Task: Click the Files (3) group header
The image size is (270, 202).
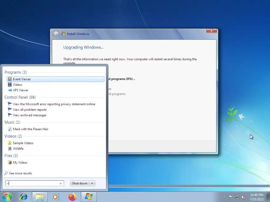Action: tap(11, 155)
